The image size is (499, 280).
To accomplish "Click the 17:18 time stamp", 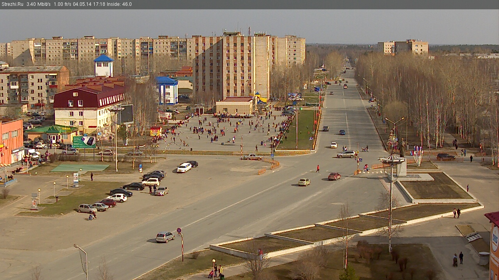I will [x=99, y=4].
